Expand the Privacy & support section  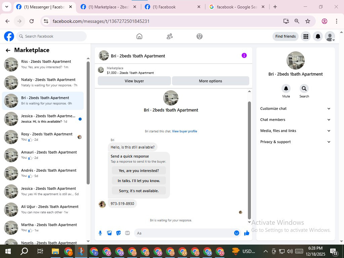tap(295, 142)
